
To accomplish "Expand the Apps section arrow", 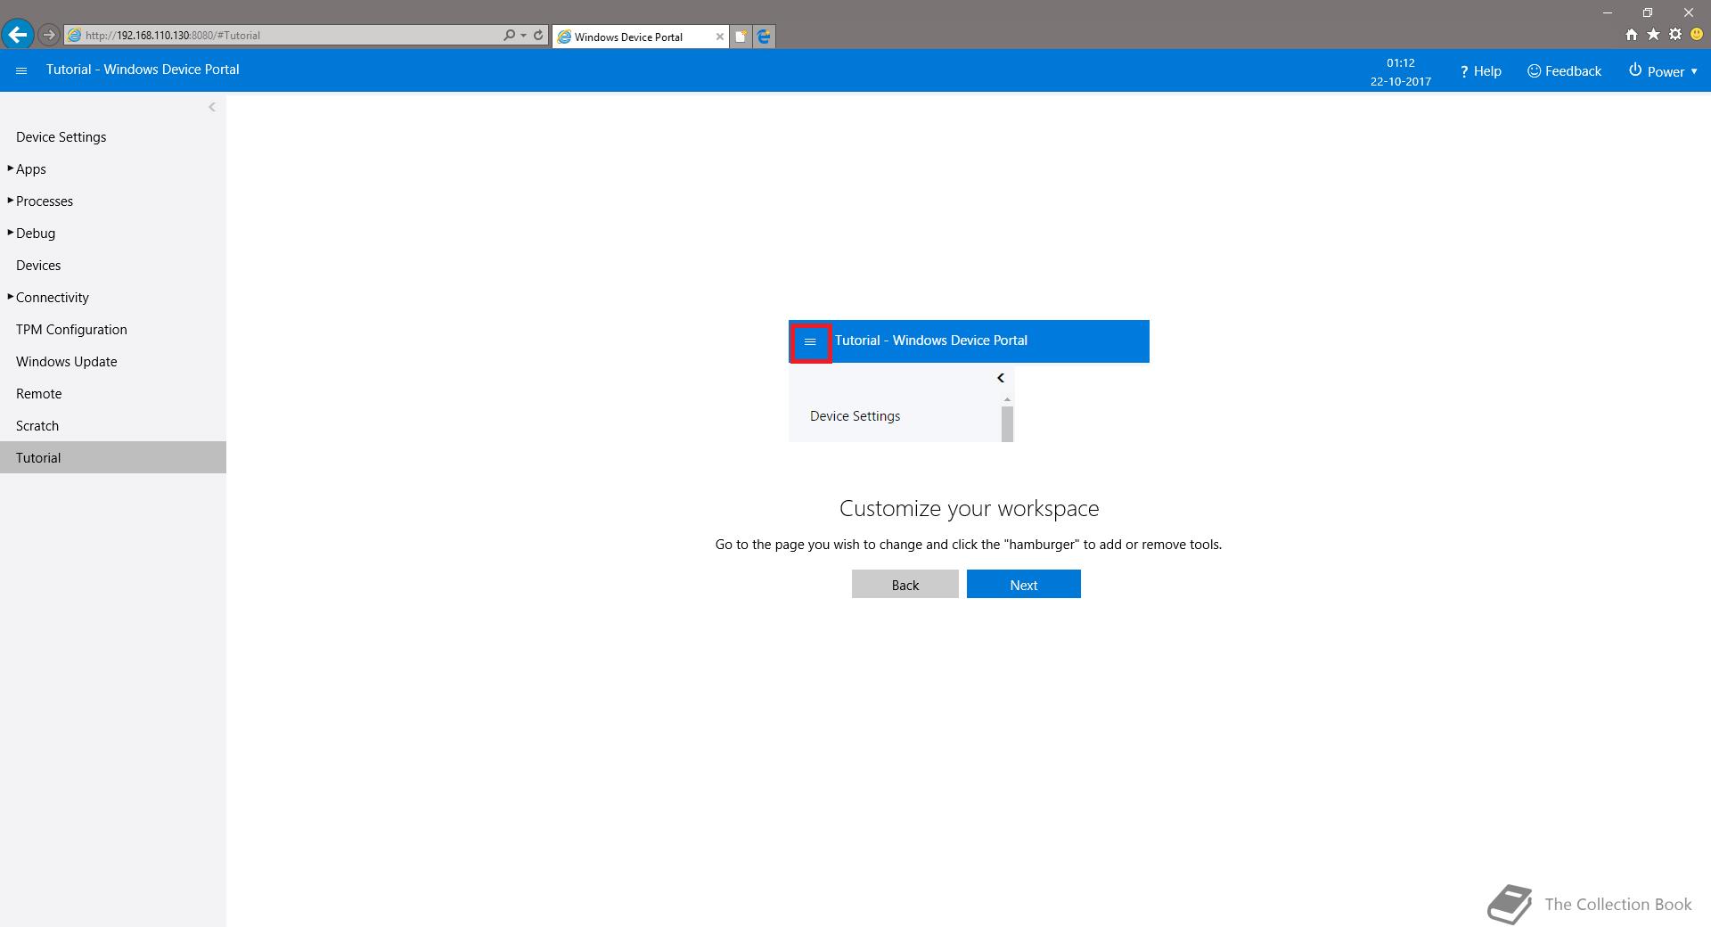I will (x=10, y=168).
